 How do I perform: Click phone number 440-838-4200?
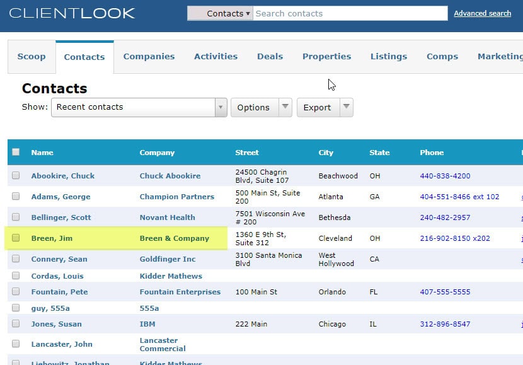[x=445, y=176]
